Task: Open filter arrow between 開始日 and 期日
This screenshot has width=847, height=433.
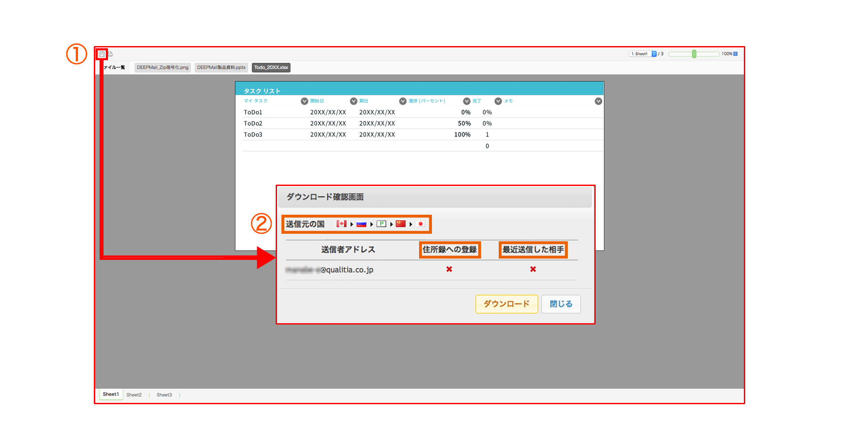Action: tap(354, 101)
